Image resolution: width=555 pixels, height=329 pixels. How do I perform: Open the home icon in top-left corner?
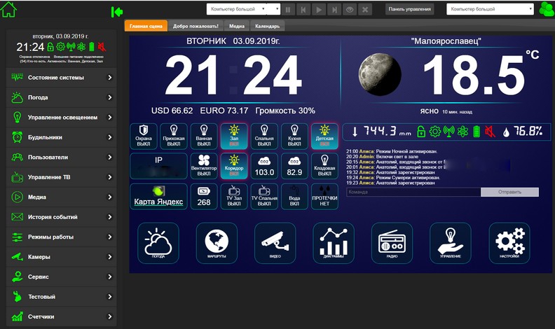pyautogui.click(x=8, y=10)
